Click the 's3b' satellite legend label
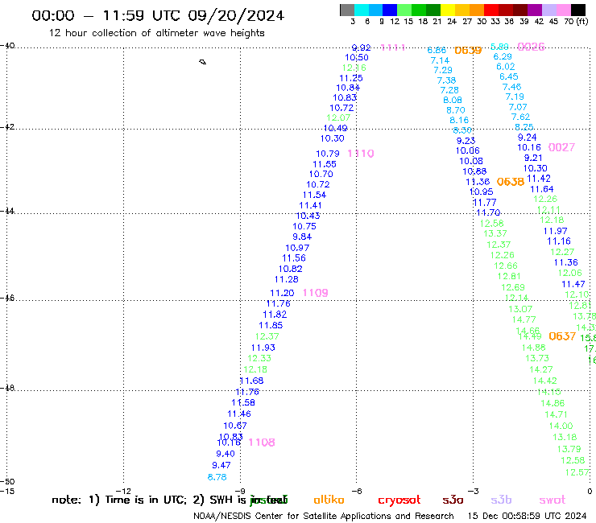Screen dimensions: 596x523 coord(501,500)
